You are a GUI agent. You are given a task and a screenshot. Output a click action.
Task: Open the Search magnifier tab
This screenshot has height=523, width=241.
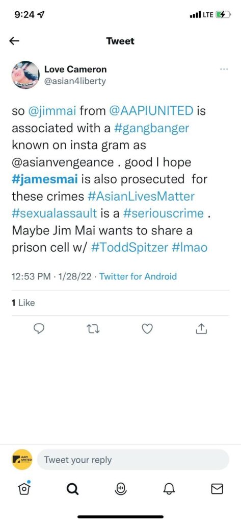pyautogui.click(x=72, y=489)
